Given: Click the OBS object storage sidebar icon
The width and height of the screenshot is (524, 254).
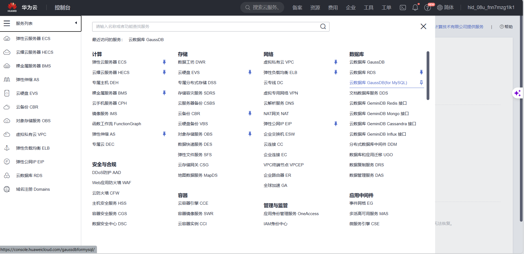Looking at the screenshot, I should click(7, 121).
